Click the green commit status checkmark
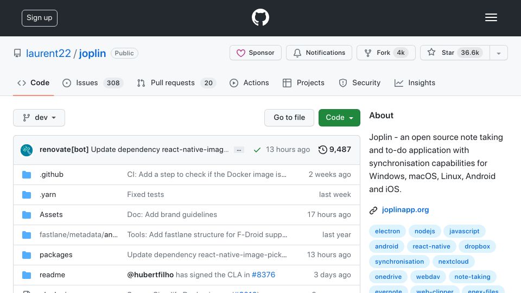The height and width of the screenshot is (293, 521). point(257,150)
